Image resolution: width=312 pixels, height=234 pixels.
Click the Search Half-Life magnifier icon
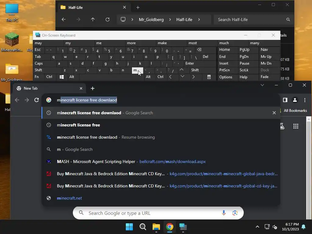(x=288, y=19)
